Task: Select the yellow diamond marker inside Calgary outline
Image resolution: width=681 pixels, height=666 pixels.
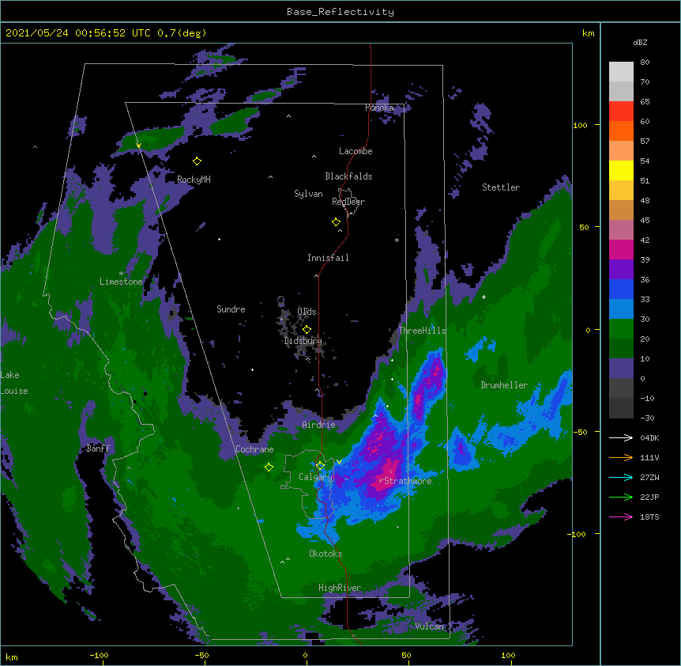Action: 320,466
